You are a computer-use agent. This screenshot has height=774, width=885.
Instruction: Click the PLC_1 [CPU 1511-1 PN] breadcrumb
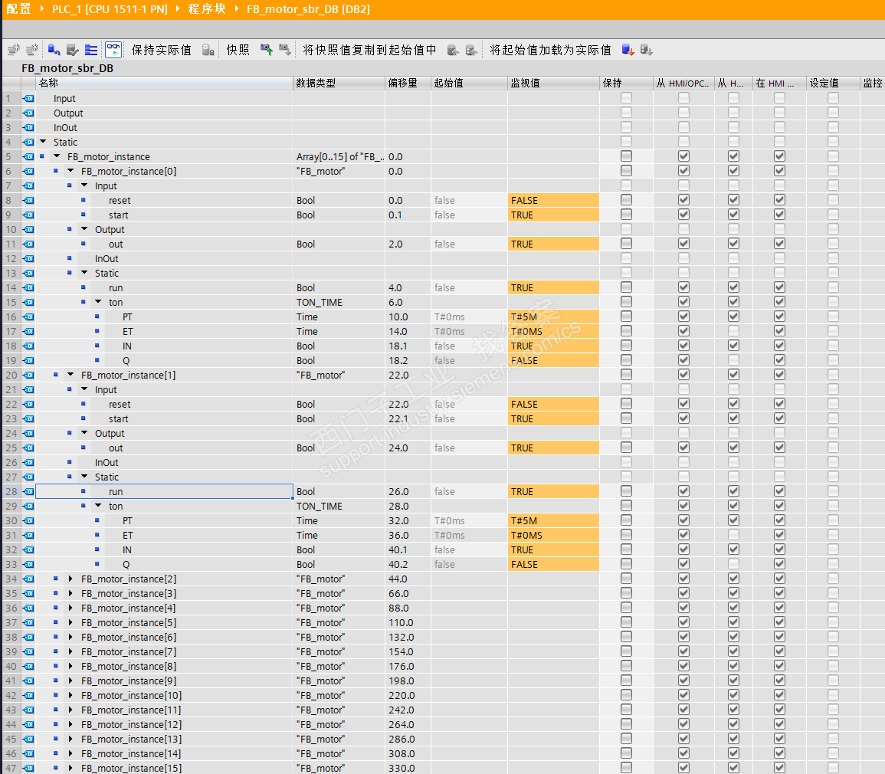coord(110,9)
